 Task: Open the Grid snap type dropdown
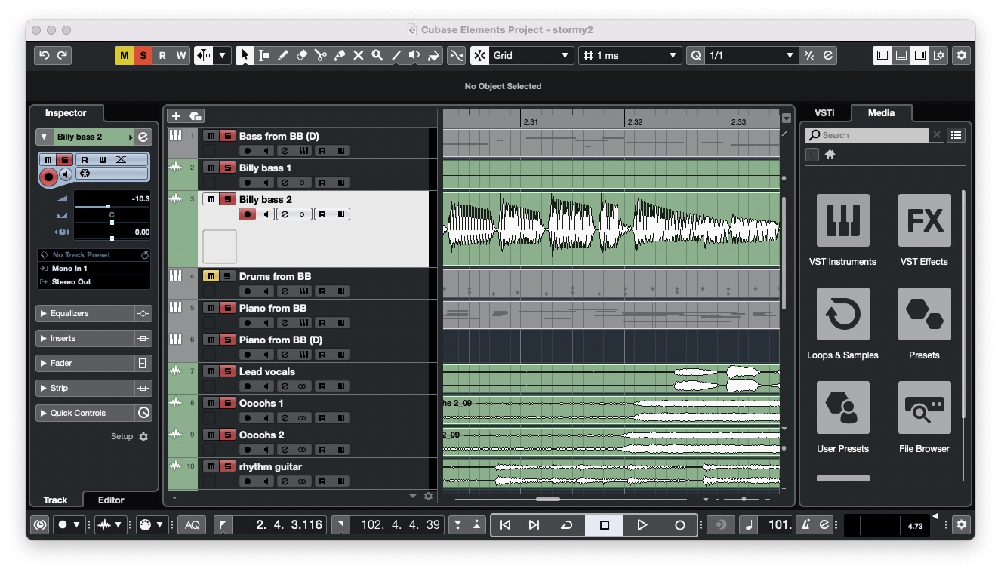point(531,56)
